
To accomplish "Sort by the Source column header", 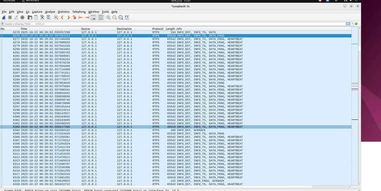I will point(98,29).
